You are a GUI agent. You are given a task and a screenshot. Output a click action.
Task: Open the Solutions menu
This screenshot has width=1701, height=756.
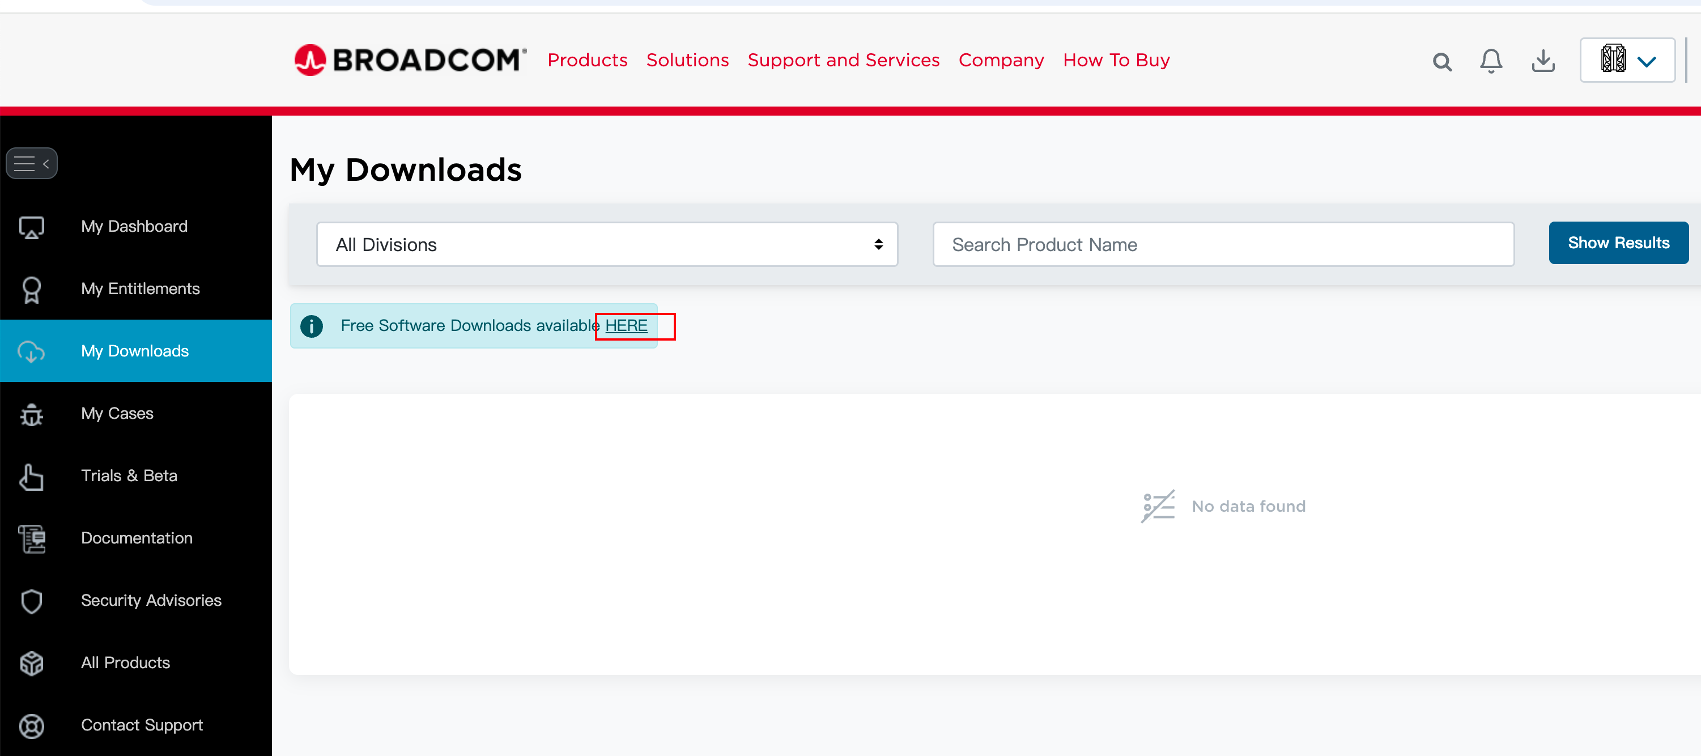click(x=687, y=60)
